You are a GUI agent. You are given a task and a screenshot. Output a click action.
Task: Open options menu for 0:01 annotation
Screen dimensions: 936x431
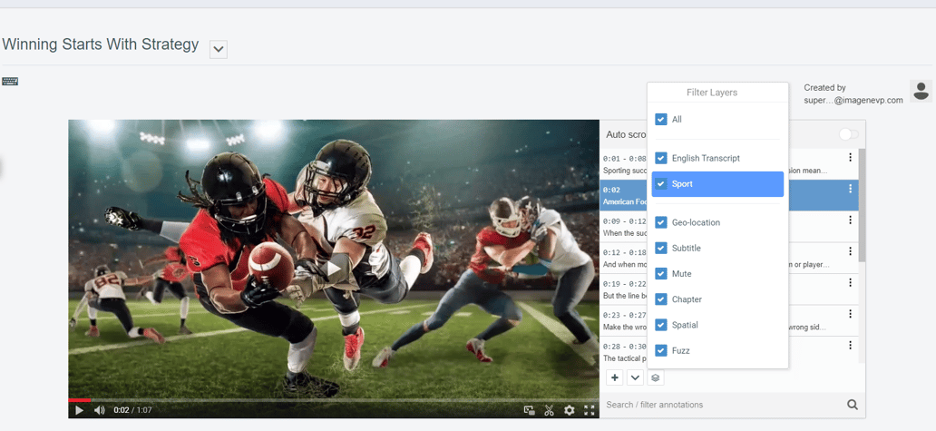click(x=850, y=158)
